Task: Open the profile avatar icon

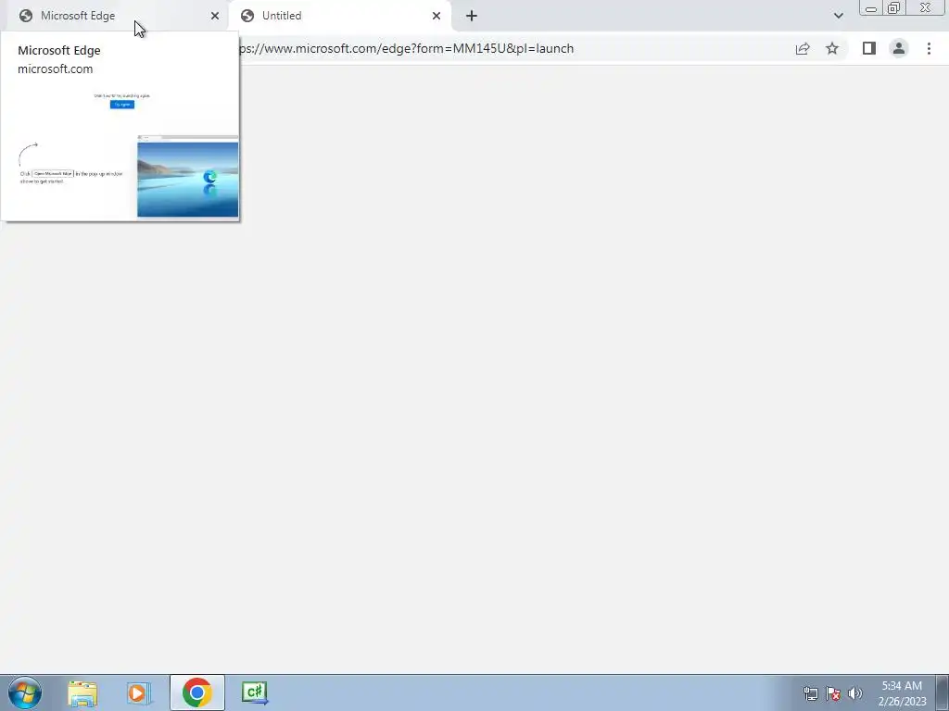Action: pos(899,48)
